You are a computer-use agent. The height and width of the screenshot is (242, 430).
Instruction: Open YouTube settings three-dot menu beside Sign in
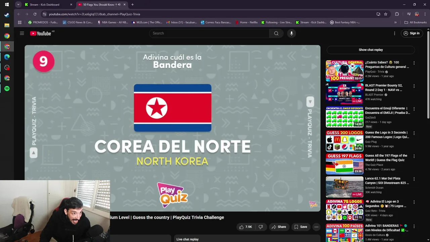tap(395, 33)
